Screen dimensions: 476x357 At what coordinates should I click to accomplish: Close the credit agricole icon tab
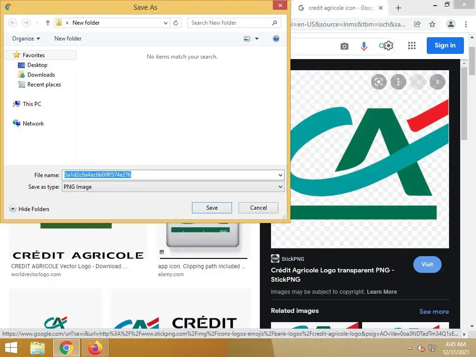pos(381,8)
